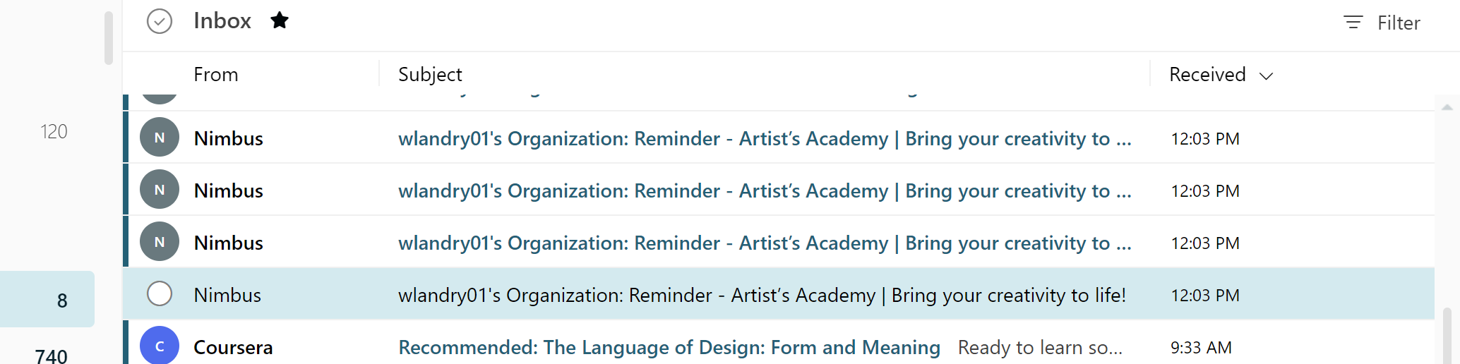Select the folder with 740 count
This screenshot has height=364, width=1460.
coord(51,356)
